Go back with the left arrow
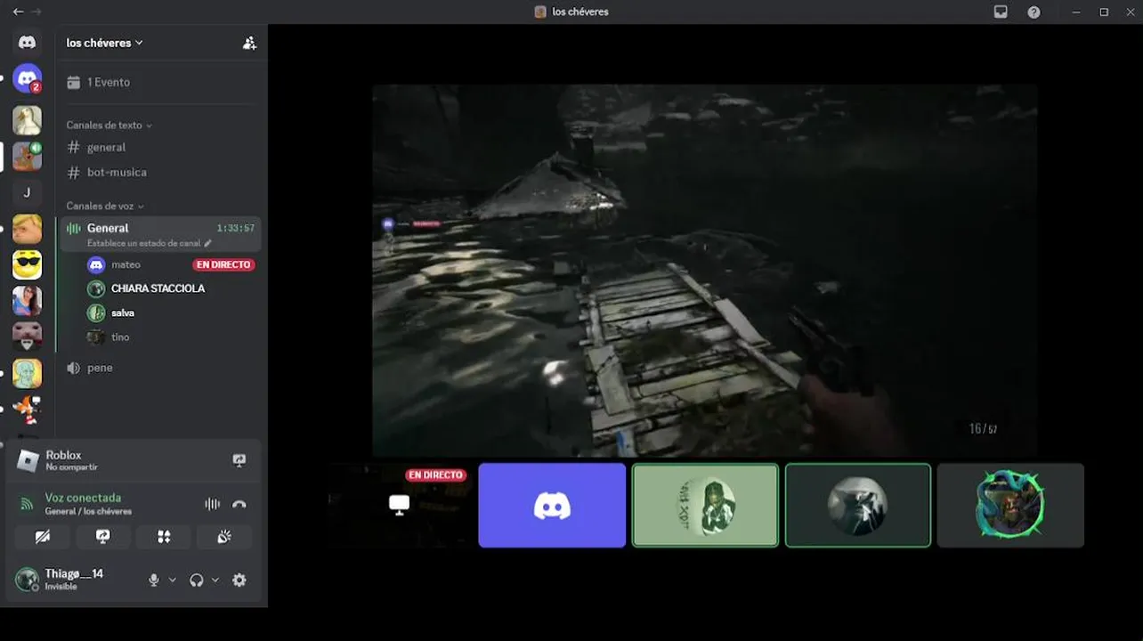This screenshot has height=641, width=1143. point(18,12)
